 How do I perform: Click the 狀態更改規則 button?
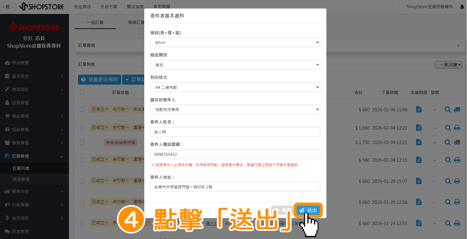tap(100, 79)
